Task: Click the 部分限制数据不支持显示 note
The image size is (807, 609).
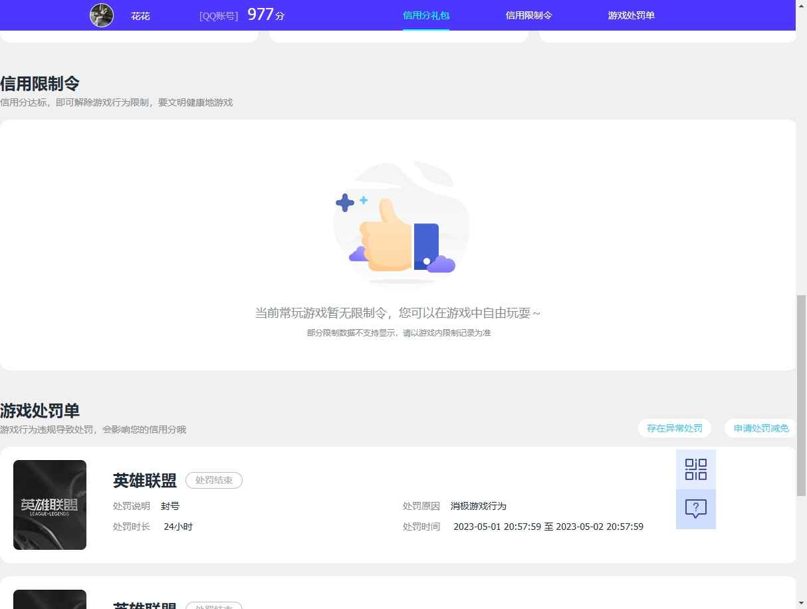Action: click(399, 332)
